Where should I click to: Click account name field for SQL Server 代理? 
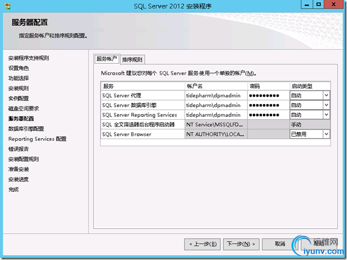coord(216,95)
